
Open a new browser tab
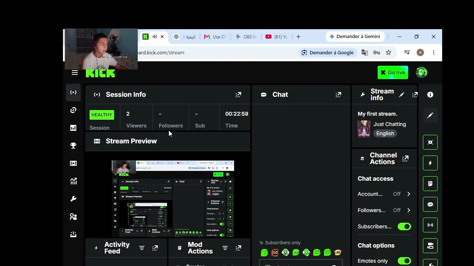[x=298, y=37]
